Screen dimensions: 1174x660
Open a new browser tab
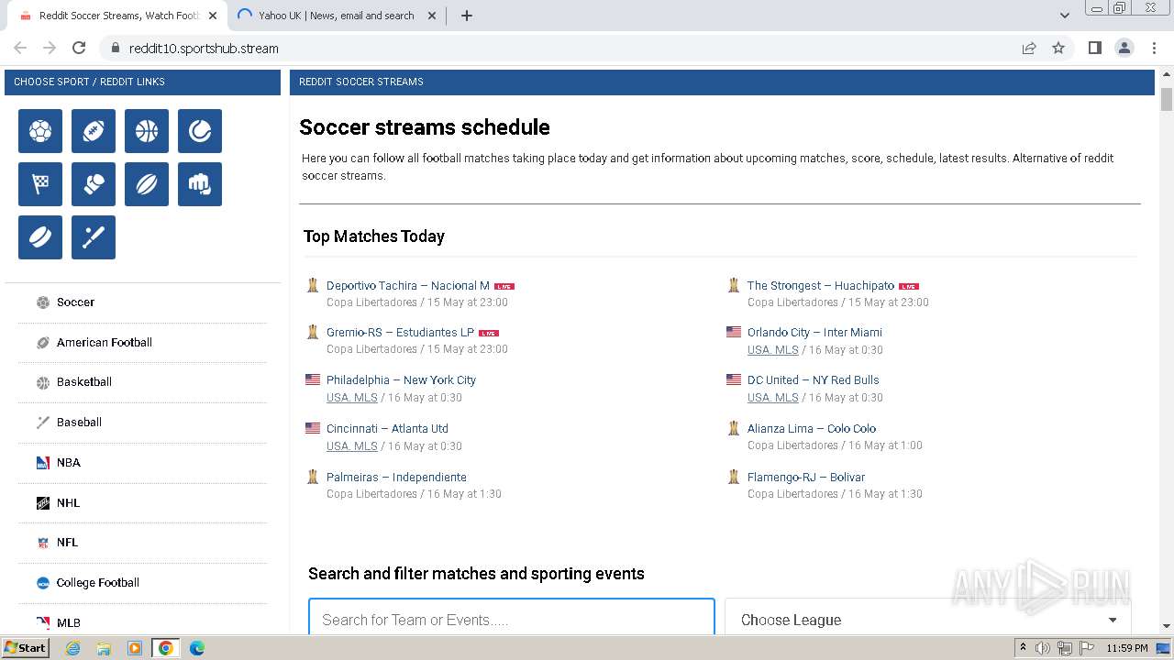click(466, 16)
